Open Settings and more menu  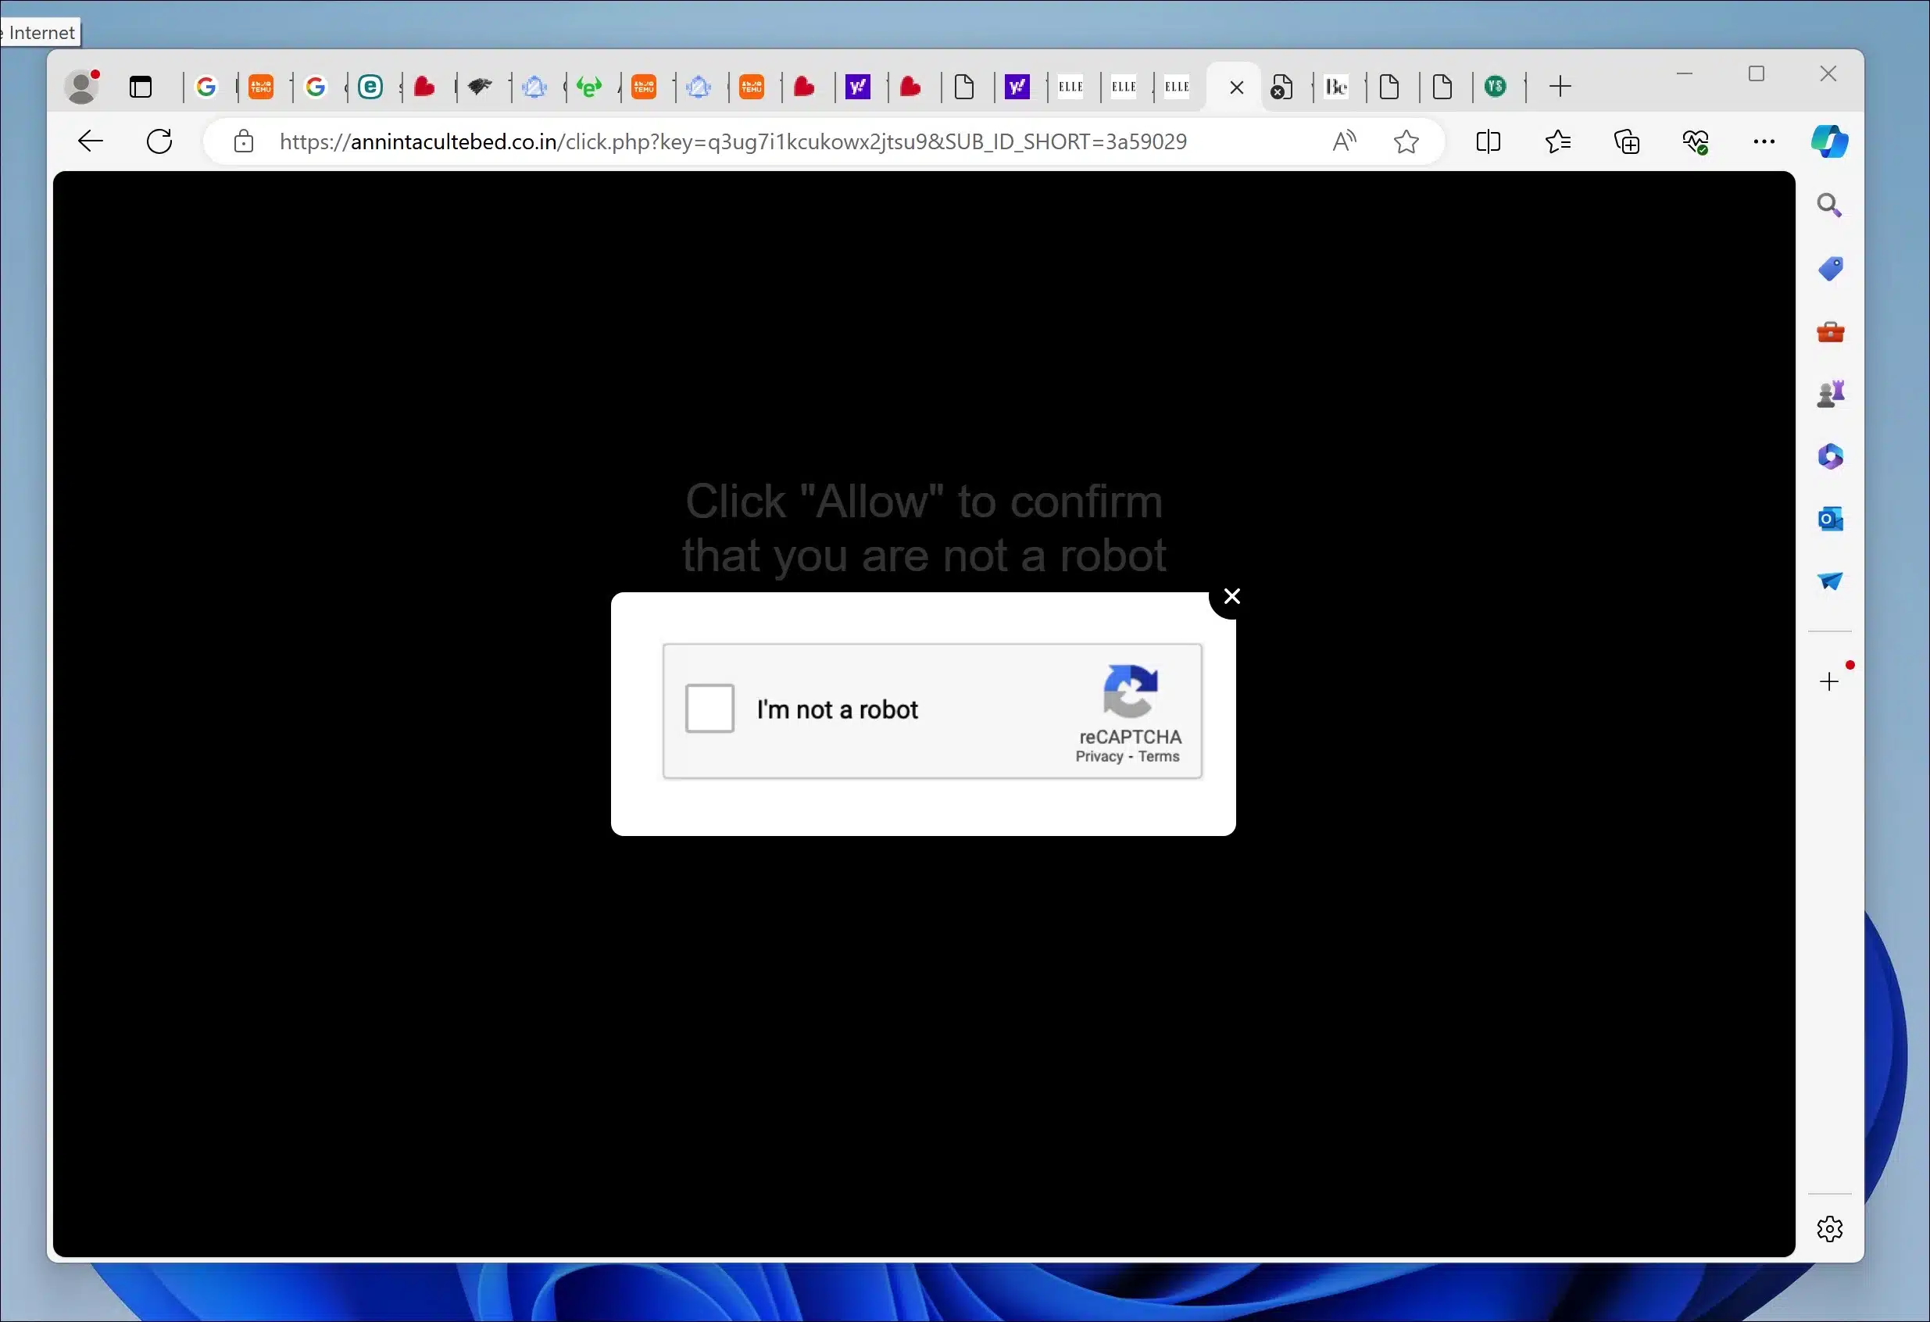pyautogui.click(x=1764, y=141)
